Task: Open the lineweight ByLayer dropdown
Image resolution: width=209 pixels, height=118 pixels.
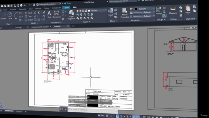Action: [x=154, y=12]
